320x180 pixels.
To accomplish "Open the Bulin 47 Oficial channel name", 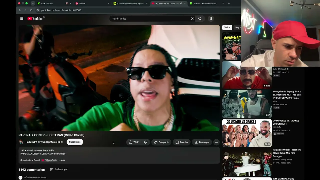I will click(279, 69).
